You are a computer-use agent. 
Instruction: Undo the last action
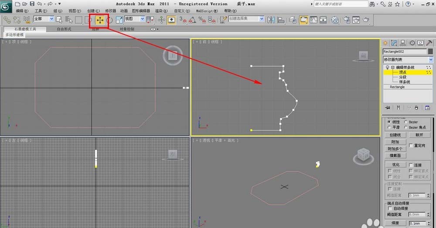39,4
